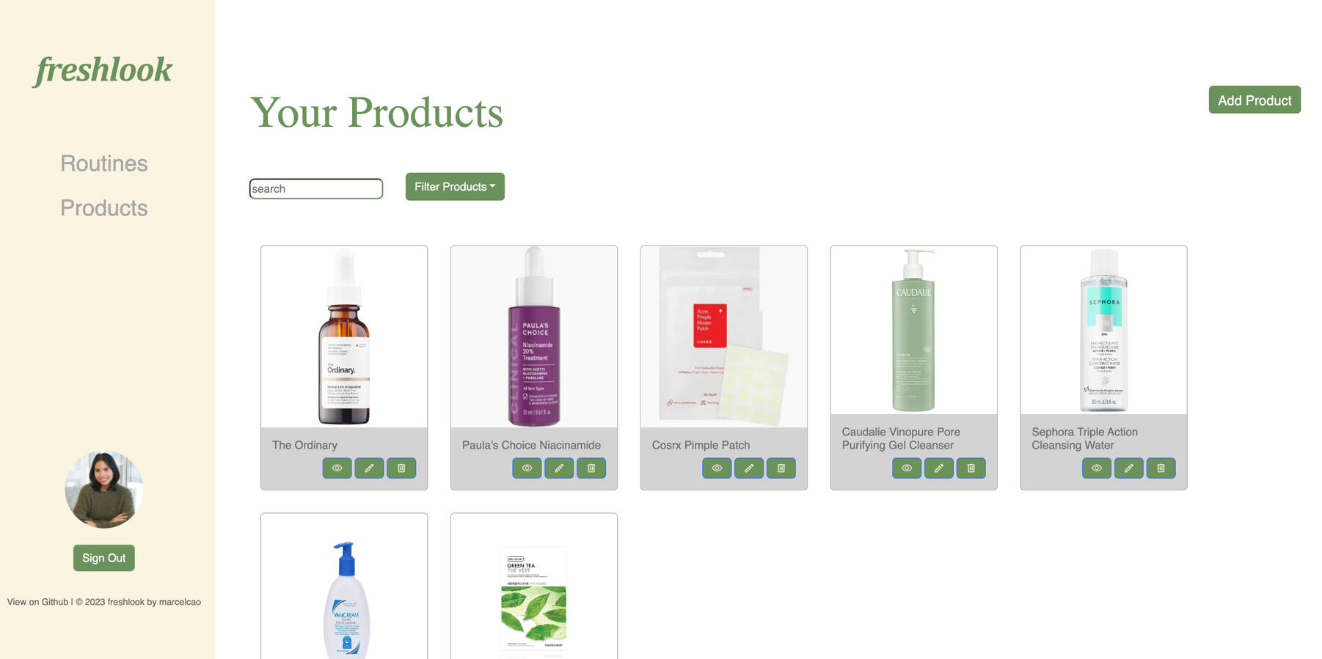View The Ordinary details with eye icon
This screenshot has height=659, width=1322.
tap(337, 468)
